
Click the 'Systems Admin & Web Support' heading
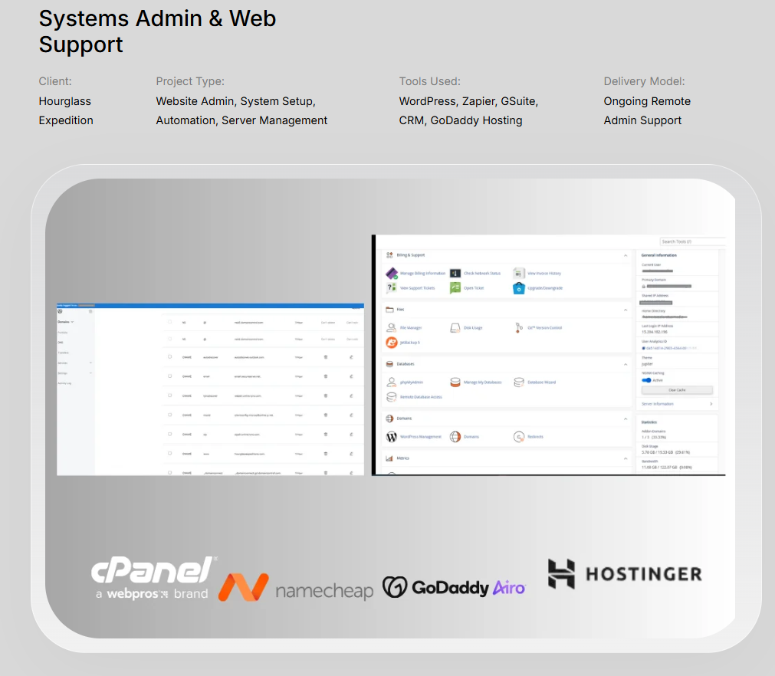[x=157, y=31]
